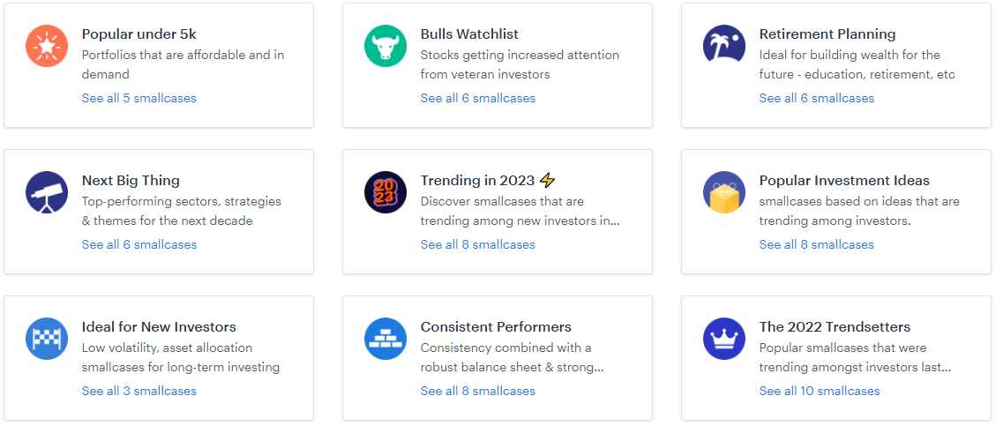
Task: Click the palm tree Retirement Planning icon
Action: pyautogui.click(x=724, y=46)
